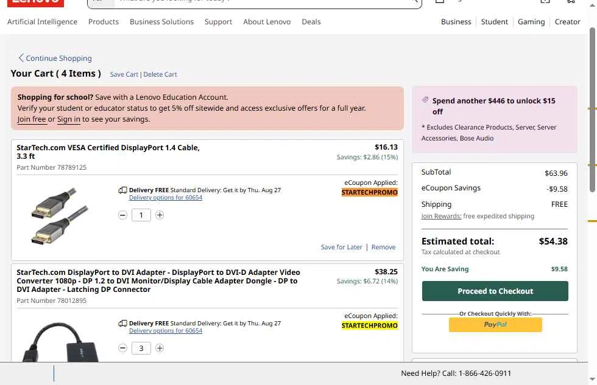The height and width of the screenshot is (385, 597).
Task: Click the yellow STARTECHPROMO coupon on DVI Adapter
Action: (x=370, y=326)
